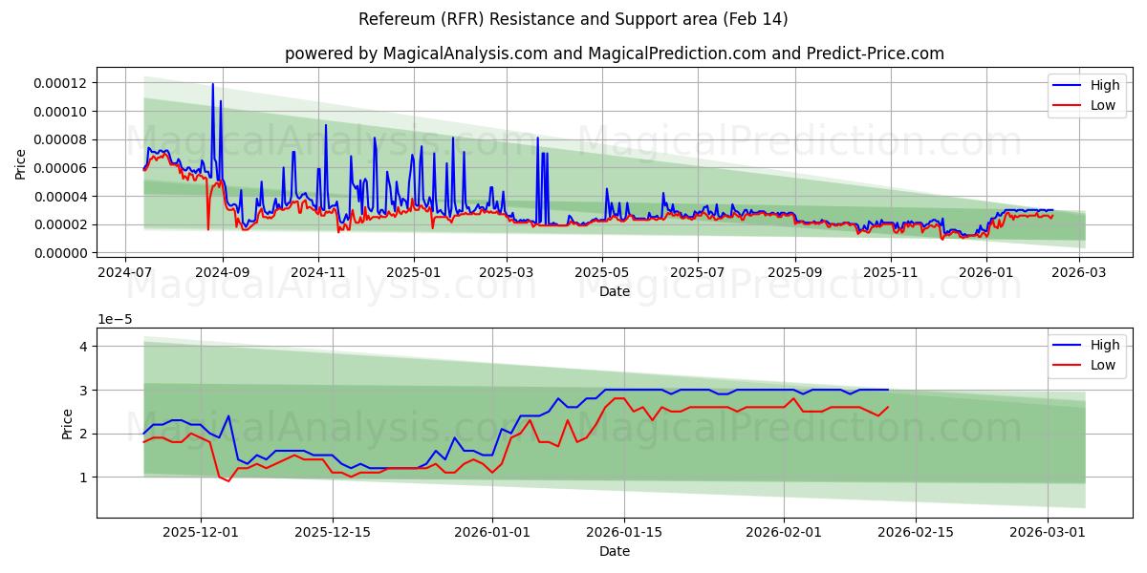Click the 2026-01-01 x-axis tick label
1147x573 pixels.
(493, 532)
